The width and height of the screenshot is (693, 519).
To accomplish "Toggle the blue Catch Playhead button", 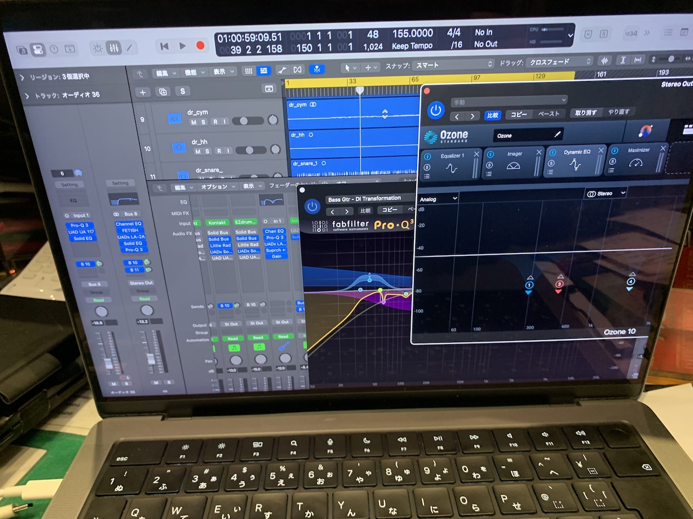I will [x=316, y=69].
